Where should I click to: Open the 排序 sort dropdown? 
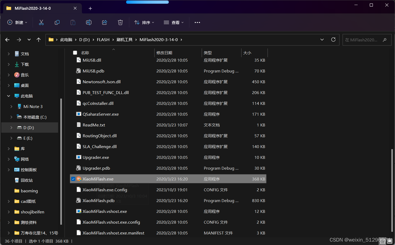point(144,22)
